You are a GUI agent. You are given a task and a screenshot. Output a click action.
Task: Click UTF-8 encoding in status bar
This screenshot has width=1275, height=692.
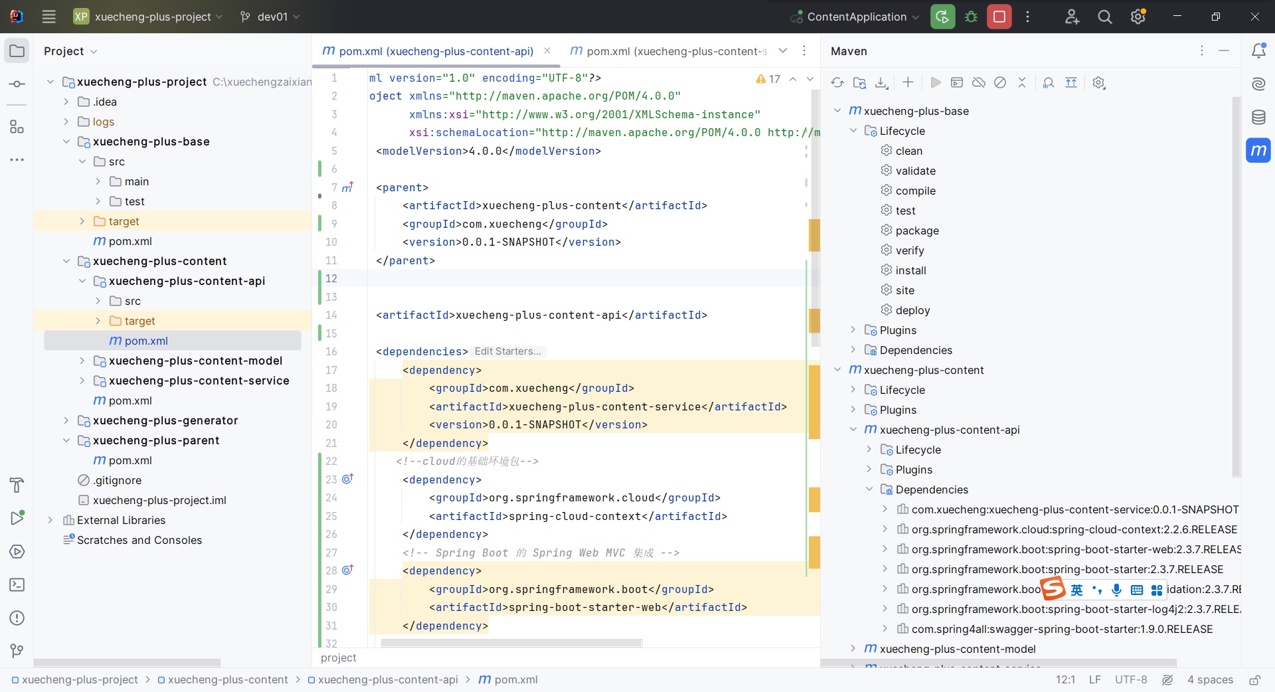1131,679
